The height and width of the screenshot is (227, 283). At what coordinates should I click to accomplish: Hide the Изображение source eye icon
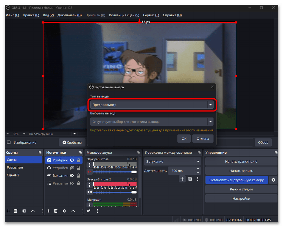click(x=72, y=160)
